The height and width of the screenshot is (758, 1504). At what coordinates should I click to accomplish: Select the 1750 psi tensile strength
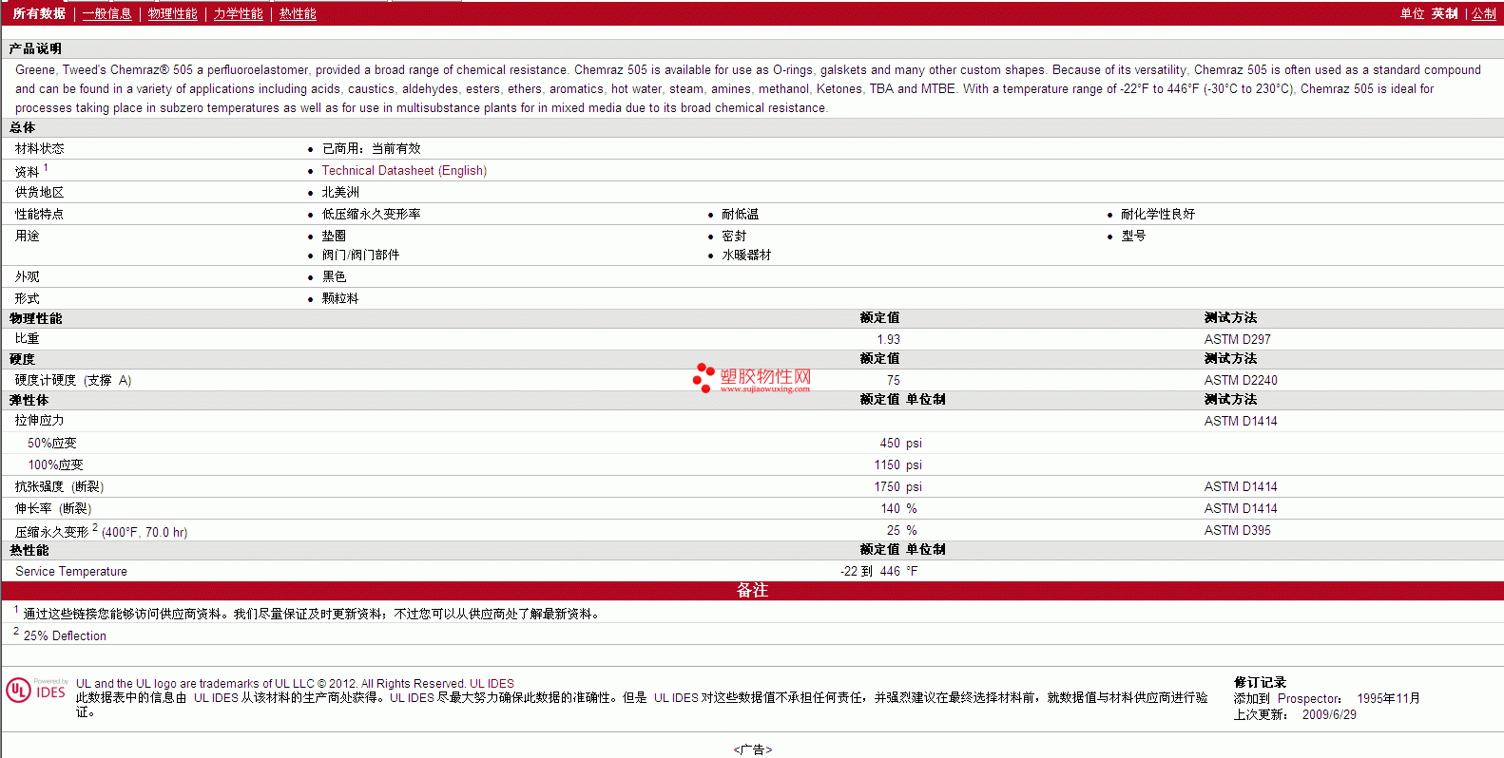tap(897, 486)
